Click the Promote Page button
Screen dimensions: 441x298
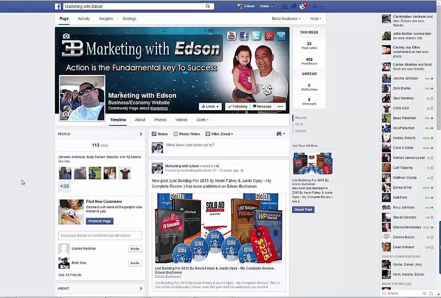[99, 221]
